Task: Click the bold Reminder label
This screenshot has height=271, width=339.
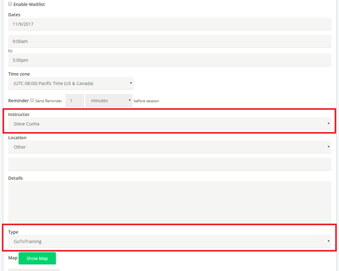Action: 18,101
